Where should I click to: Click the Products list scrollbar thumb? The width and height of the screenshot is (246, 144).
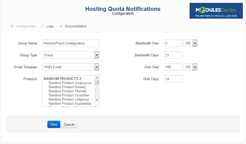97,82
